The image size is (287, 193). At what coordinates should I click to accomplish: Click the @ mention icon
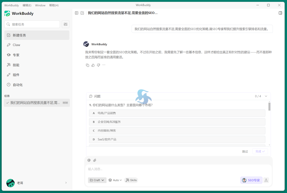pos(89,160)
